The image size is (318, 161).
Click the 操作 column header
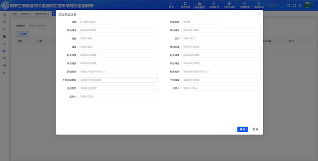(291, 41)
